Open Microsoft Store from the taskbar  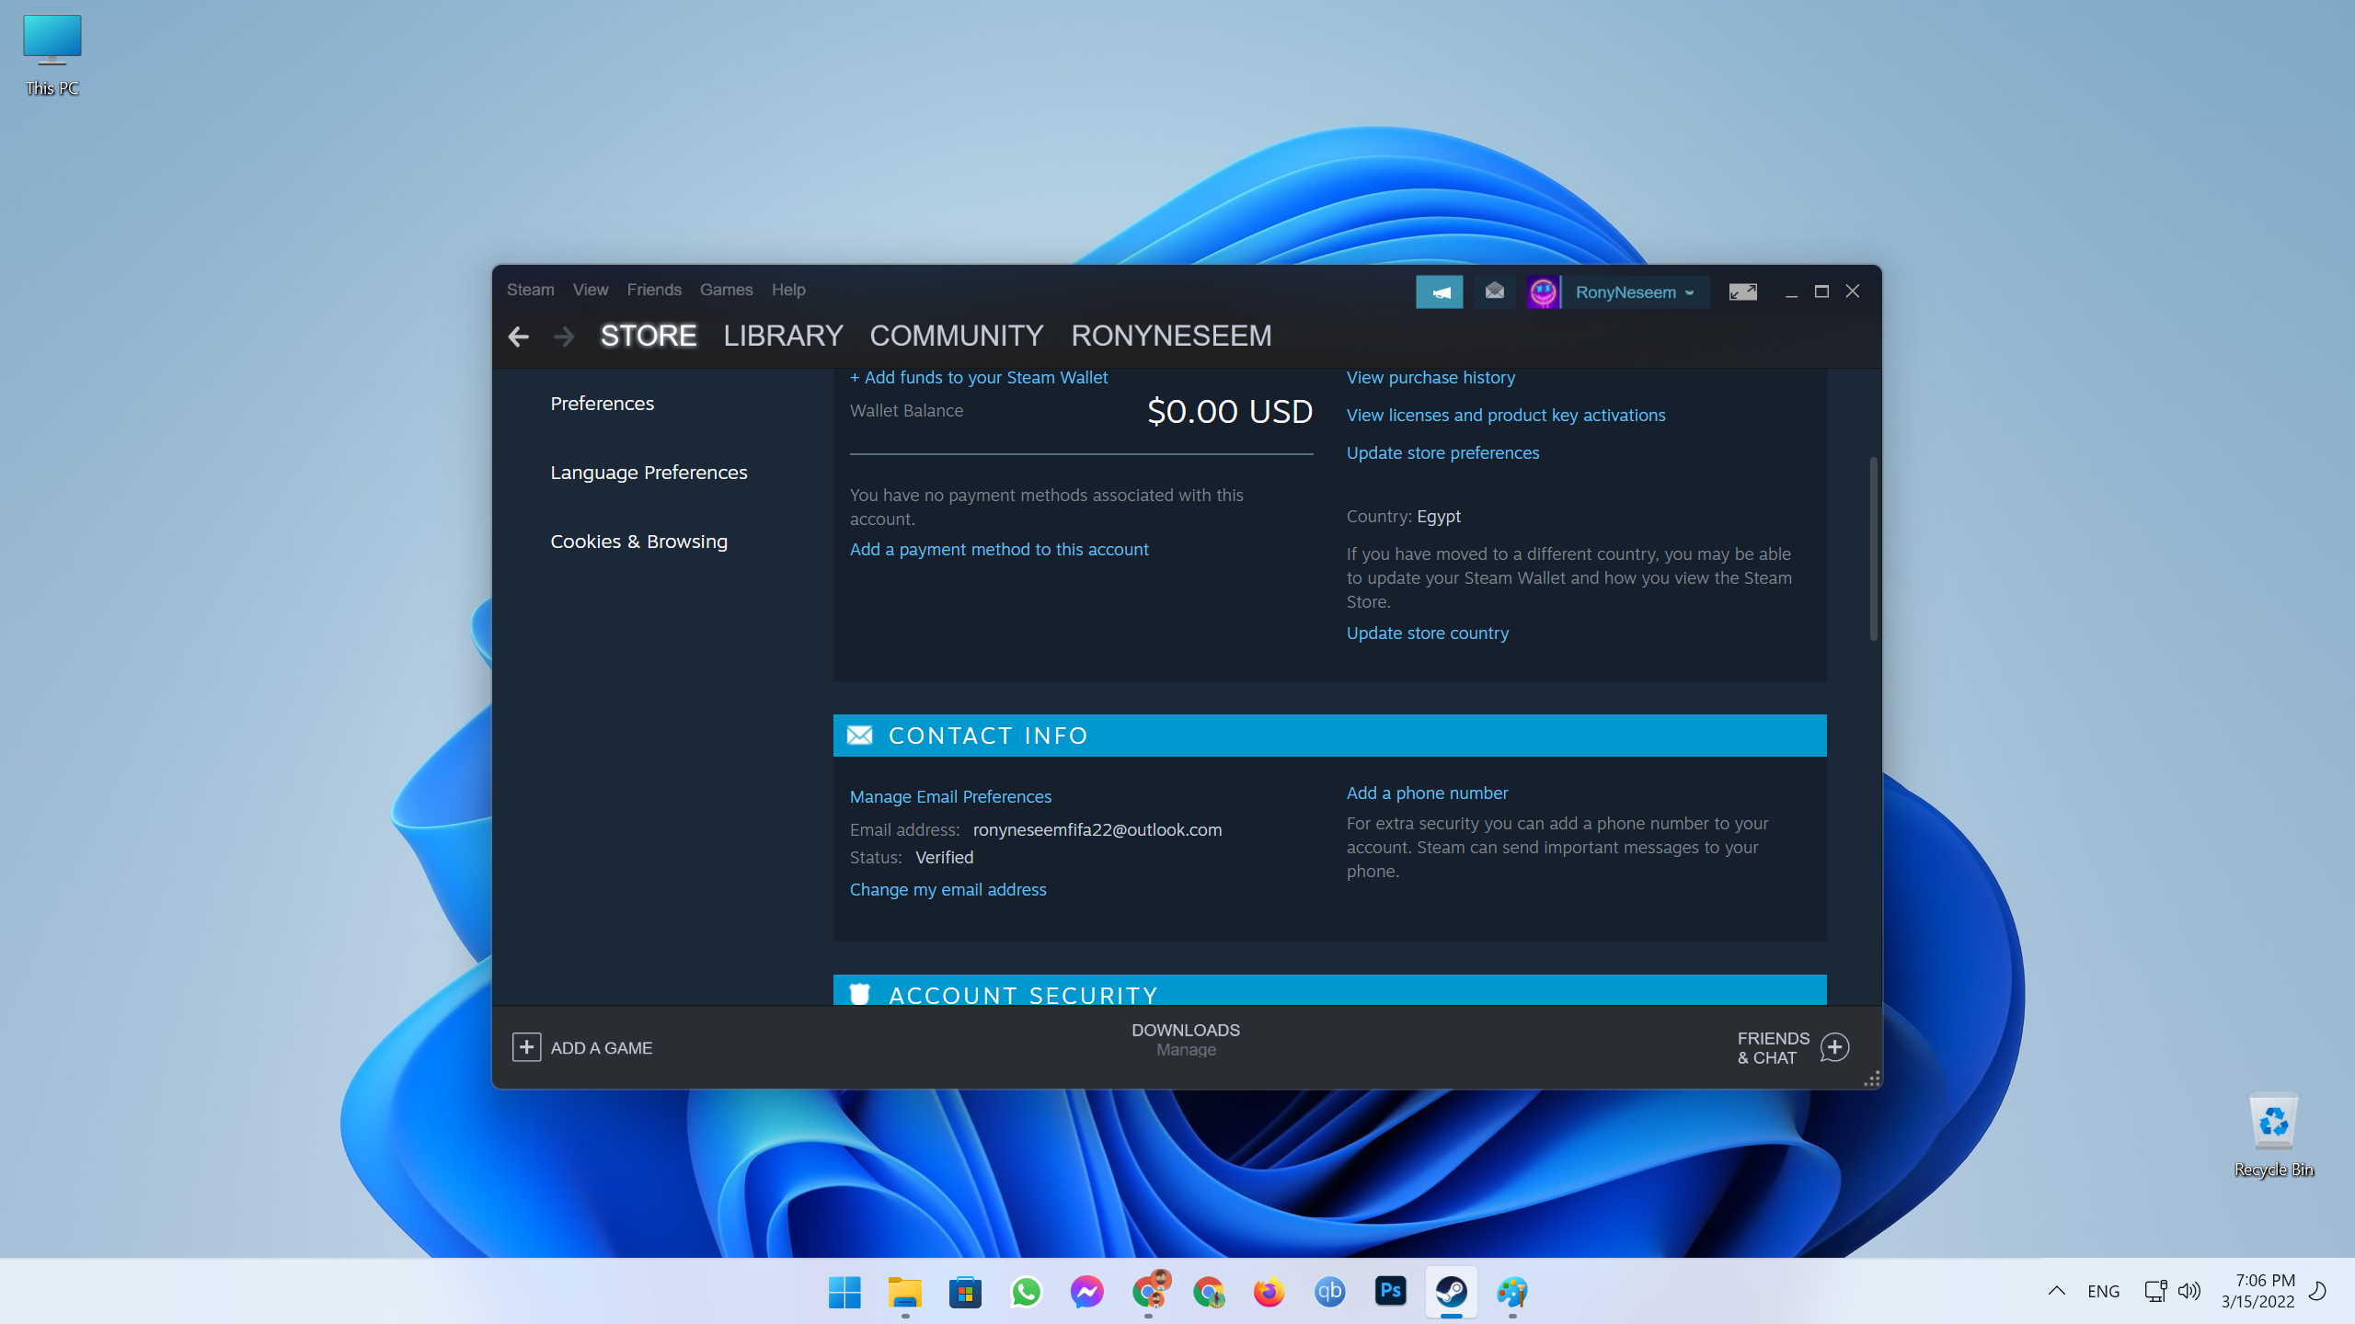pos(966,1292)
